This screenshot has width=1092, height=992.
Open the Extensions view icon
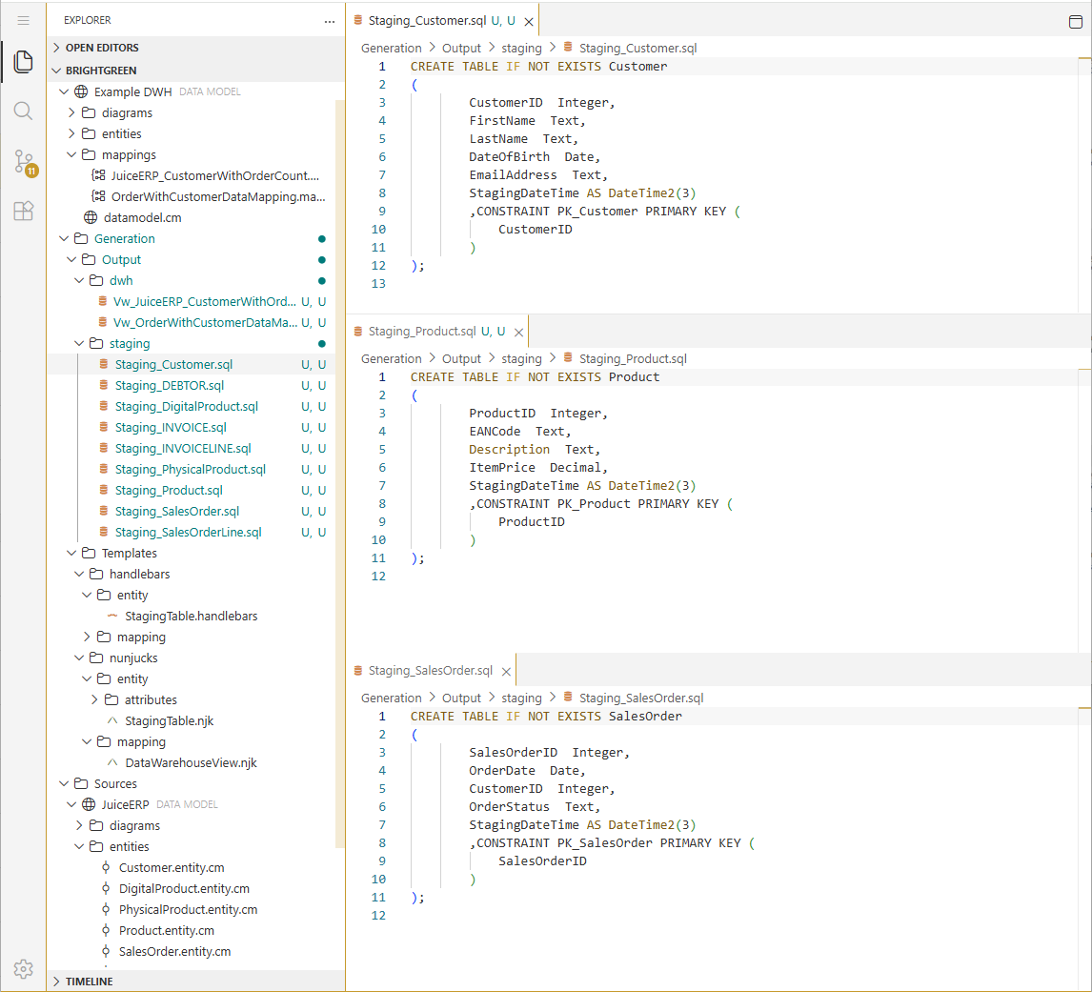23,211
